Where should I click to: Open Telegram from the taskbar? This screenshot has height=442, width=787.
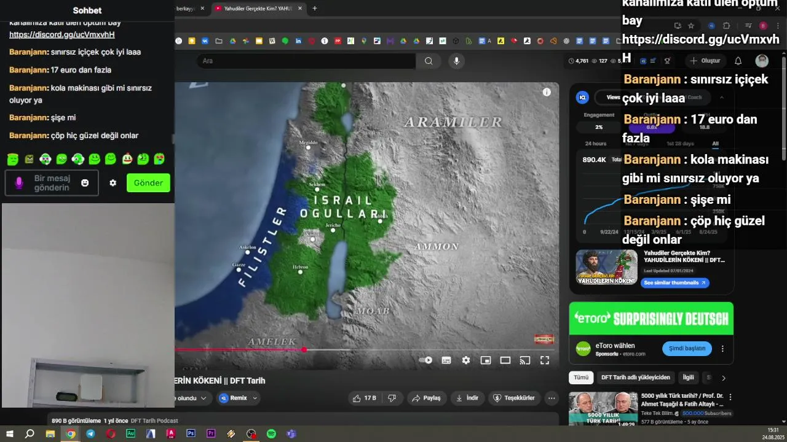point(90,434)
